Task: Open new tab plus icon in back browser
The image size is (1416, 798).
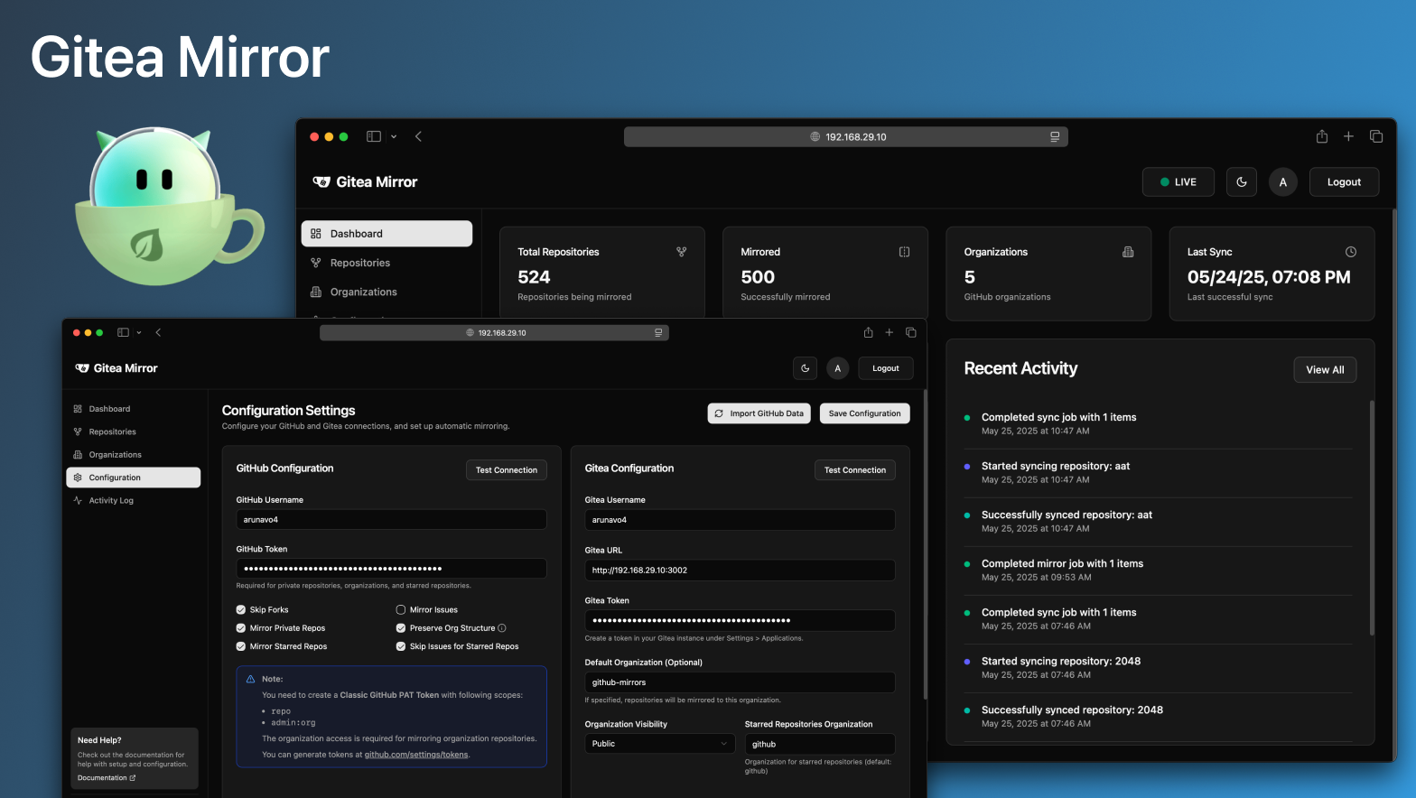Action: (x=1348, y=136)
